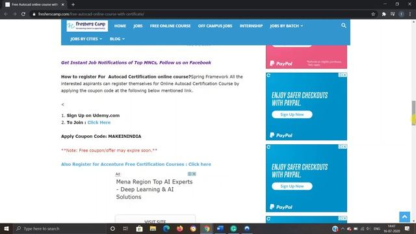Launch Microsoft Store from taskbar
Image resolution: width=416 pixels, height=234 pixels.
(x=139, y=228)
